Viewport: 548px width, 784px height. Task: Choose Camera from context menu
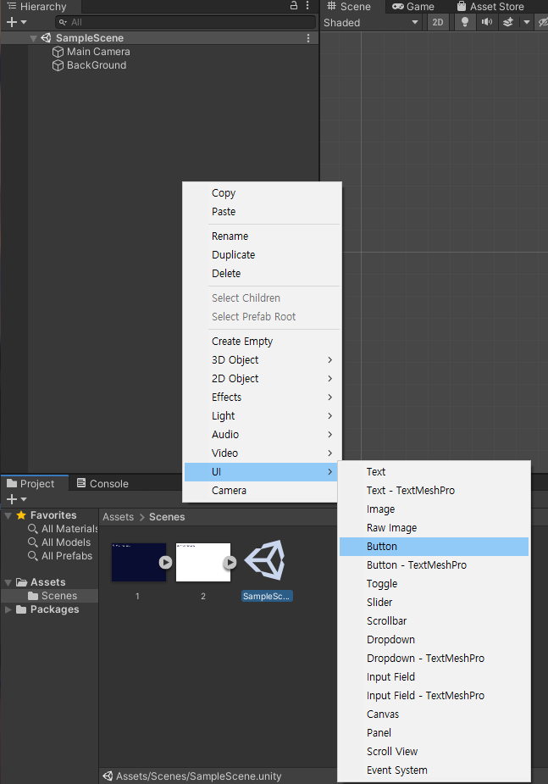[x=263, y=491]
